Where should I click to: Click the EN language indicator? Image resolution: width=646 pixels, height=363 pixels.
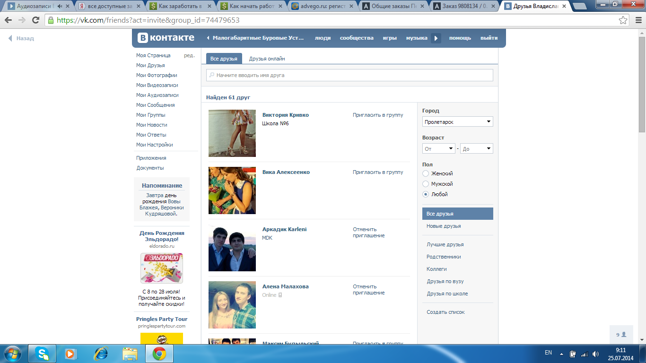548,353
